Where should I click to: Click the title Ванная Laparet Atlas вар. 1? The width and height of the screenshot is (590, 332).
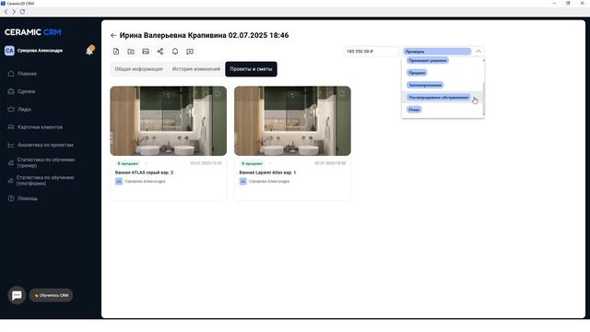click(x=267, y=172)
